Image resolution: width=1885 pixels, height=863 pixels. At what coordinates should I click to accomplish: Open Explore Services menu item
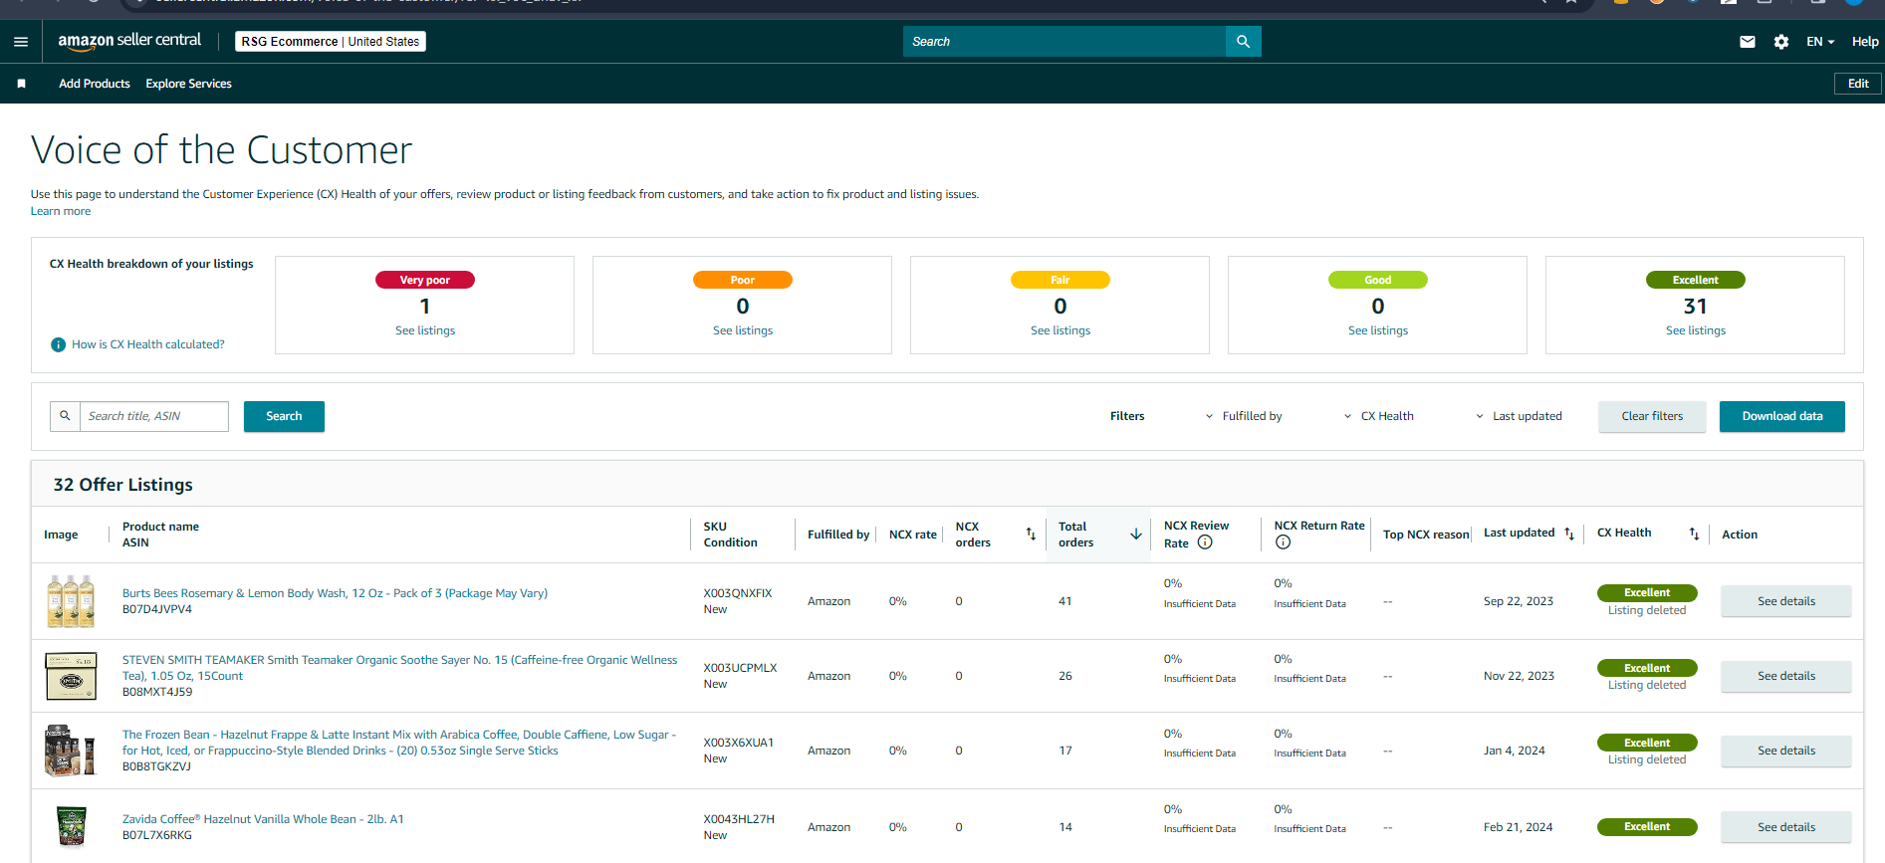click(x=188, y=84)
